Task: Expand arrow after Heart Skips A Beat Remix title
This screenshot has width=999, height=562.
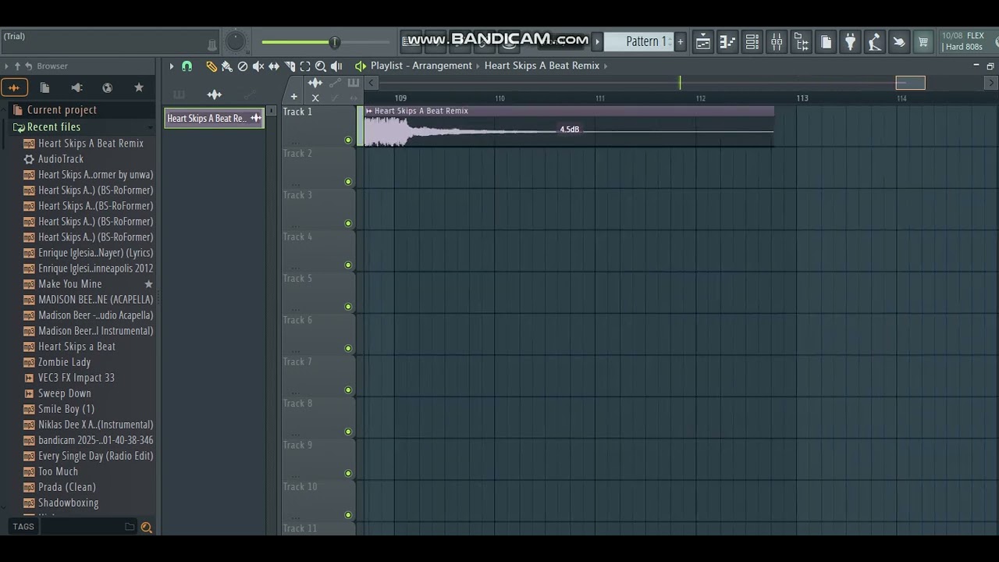Action: (606, 66)
